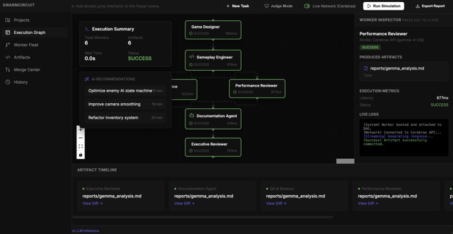Click the green dot on Executive Reviewer timeline card

[x=84, y=189]
